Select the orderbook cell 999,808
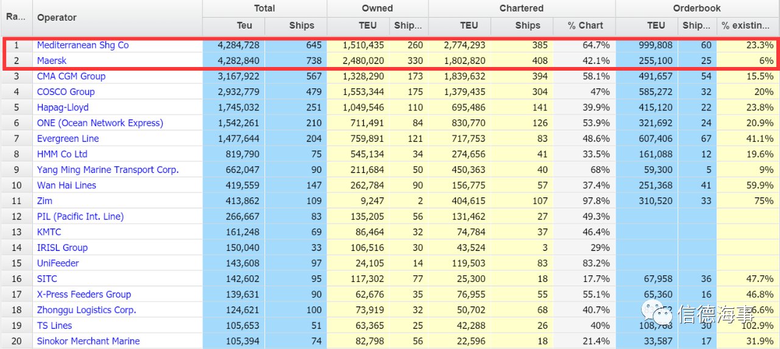 [647, 45]
